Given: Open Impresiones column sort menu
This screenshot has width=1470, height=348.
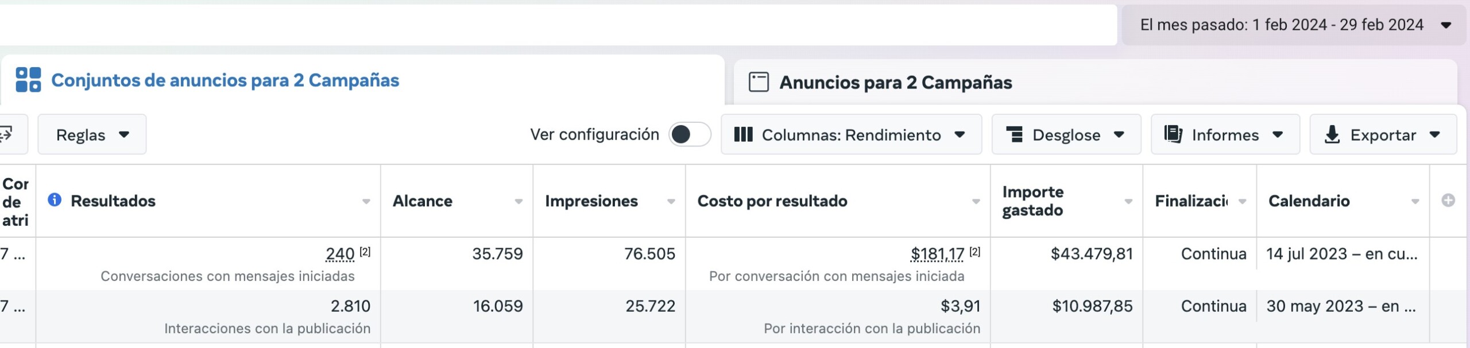Looking at the screenshot, I should pyautogui.click(x=671, y=202).
